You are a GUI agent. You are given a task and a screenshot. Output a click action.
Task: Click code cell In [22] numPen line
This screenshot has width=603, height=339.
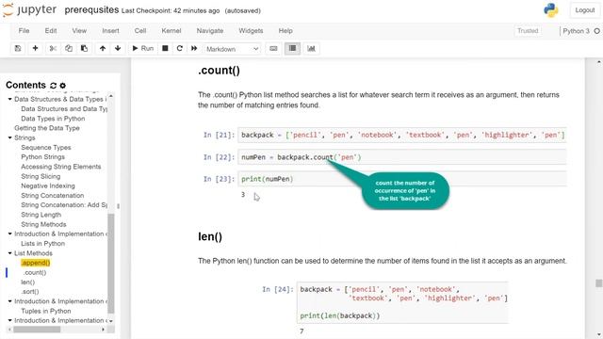402,157
